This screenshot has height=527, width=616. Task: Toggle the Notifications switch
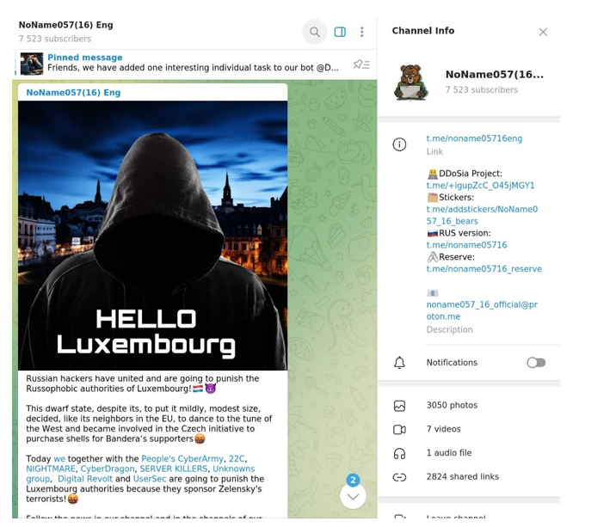[x=536, y=363]
